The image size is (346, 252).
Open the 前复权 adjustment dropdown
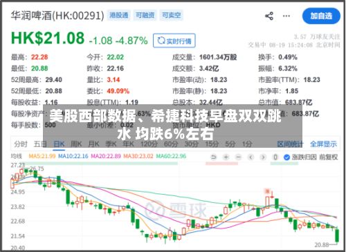click(329, 157)
